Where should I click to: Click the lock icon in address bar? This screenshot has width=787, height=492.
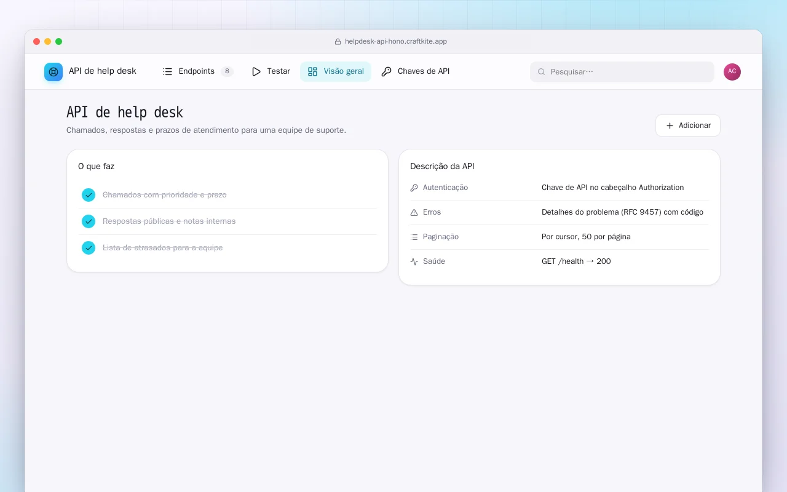click(338, 42)
